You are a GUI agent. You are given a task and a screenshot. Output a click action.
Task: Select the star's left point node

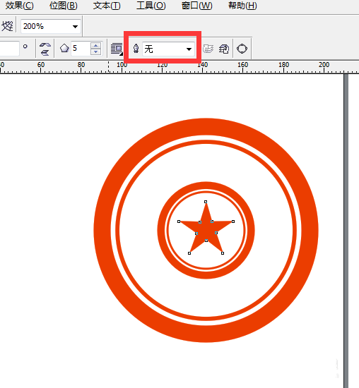pos(179,222)
